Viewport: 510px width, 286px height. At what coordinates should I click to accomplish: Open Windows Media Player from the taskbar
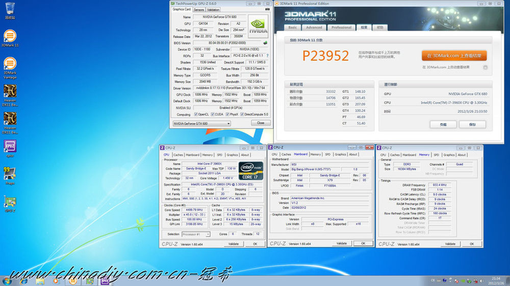click(56, 281)
